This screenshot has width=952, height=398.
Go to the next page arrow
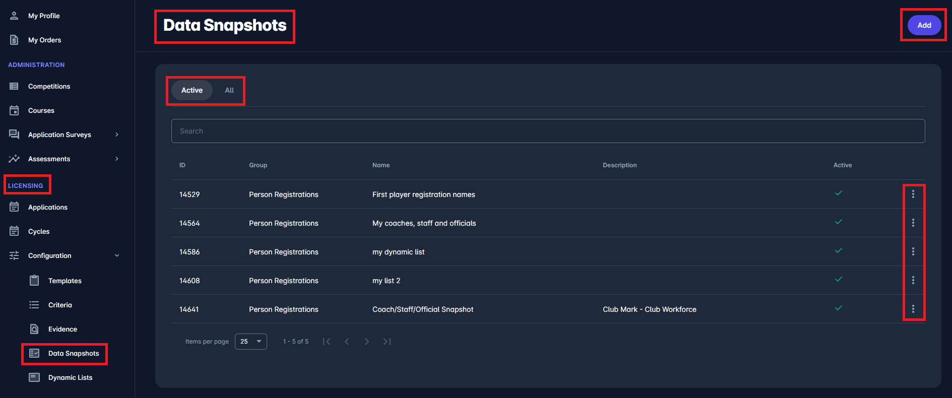[367, 342]
